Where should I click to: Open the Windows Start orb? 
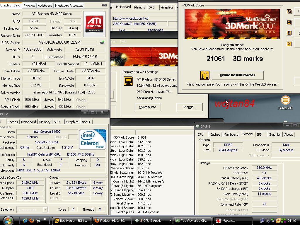tap(8, 221)
